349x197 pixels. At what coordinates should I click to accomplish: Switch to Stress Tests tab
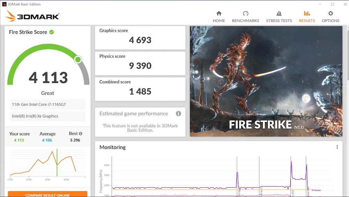279,17
